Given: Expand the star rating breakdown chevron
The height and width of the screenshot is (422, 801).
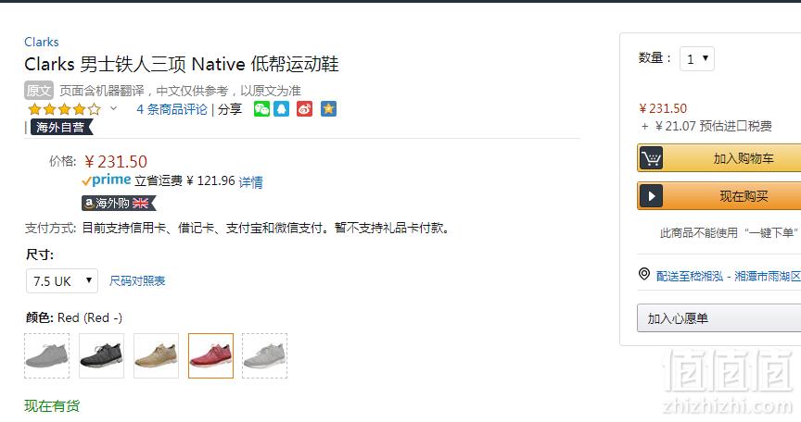Looking at the screenshot, I should pos(113,108).
